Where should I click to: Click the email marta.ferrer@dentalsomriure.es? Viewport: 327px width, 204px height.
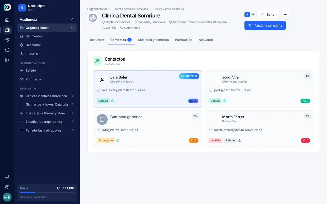point(238,130)
